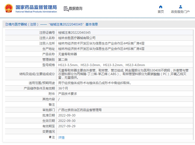This screenshot has height=145, width=195.
Task: Click the 型号规格 label
Action: (x=49, y=65)
